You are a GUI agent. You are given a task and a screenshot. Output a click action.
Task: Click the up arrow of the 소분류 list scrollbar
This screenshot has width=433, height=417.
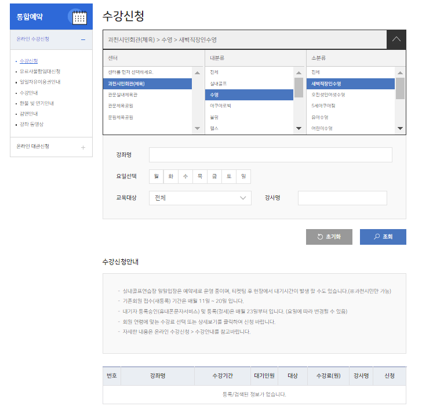(400, 73)
